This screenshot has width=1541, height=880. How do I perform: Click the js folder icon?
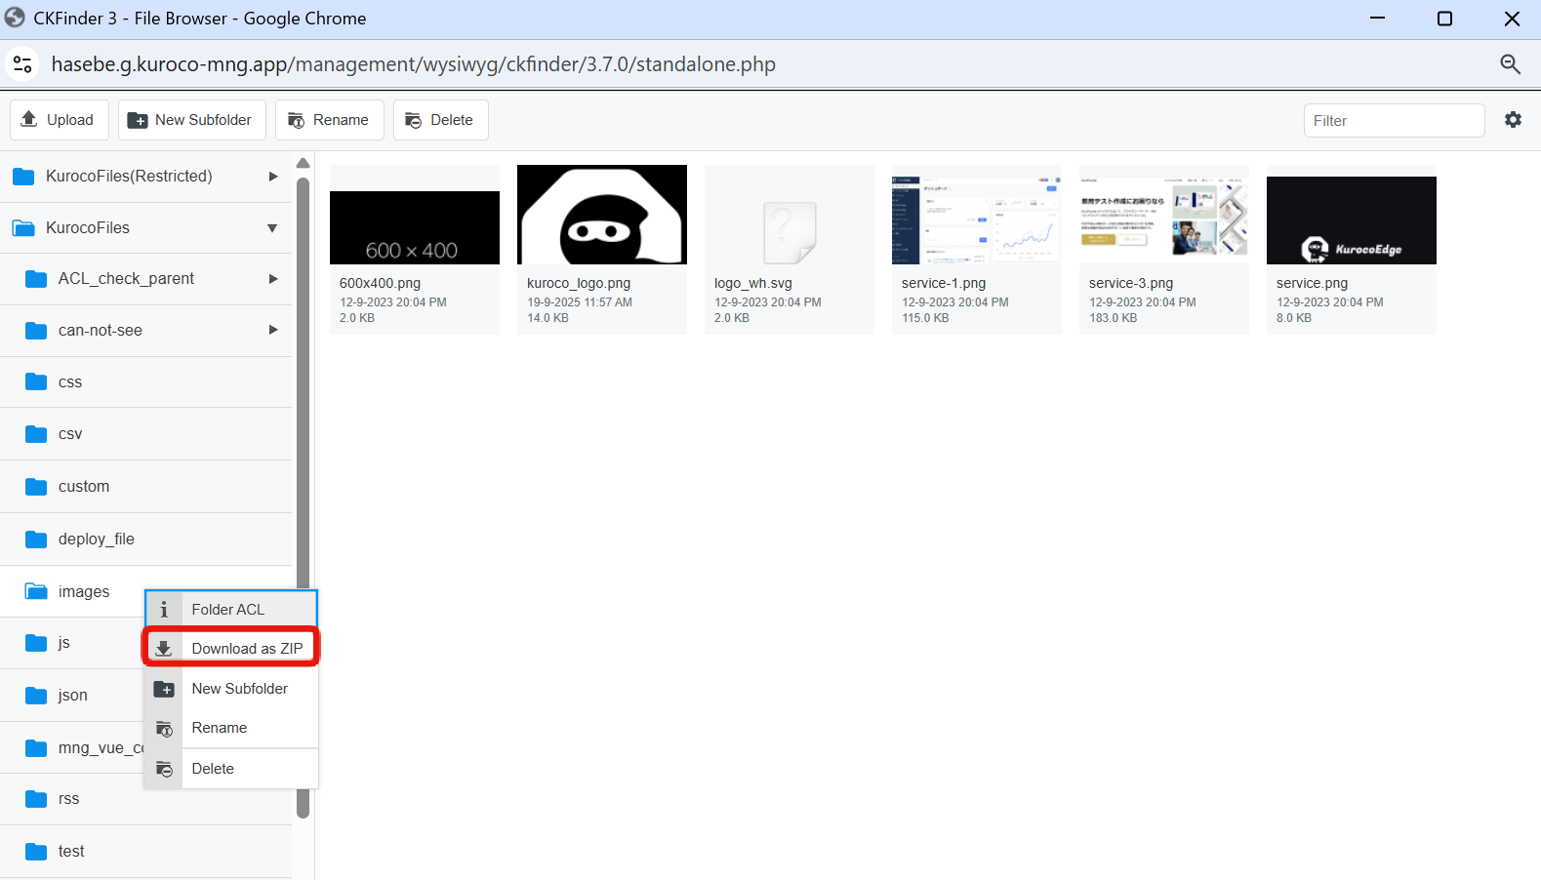coord(36,643)
